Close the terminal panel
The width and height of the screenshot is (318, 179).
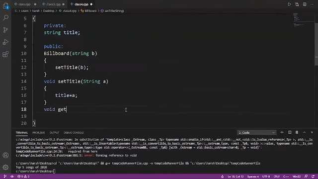312,132
